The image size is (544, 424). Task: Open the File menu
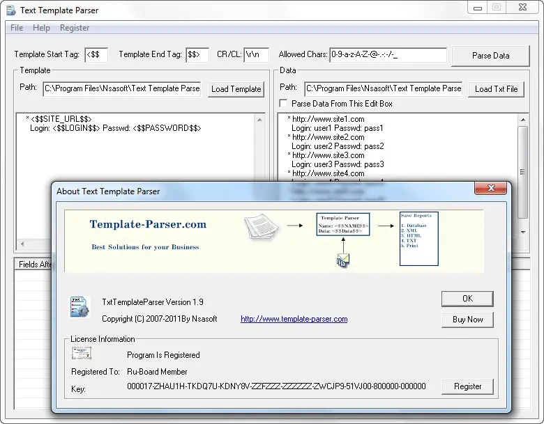(17, 28)
